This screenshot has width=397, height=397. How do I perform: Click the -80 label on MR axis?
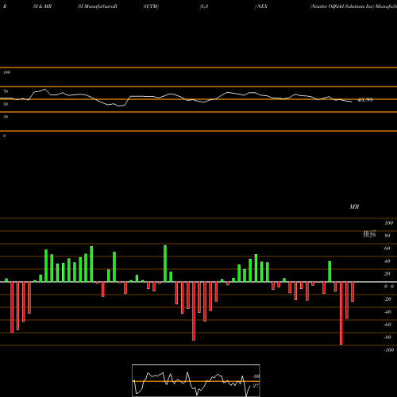tap(387, 337)
